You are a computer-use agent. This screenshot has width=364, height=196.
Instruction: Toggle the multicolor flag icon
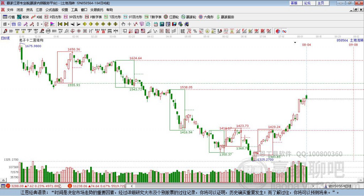tap(53, 24)
